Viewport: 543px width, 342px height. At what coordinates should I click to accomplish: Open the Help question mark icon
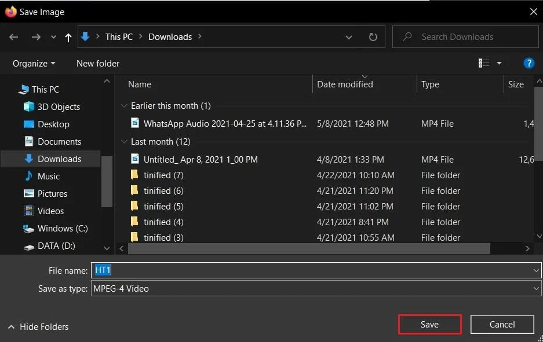coord(529,63)
